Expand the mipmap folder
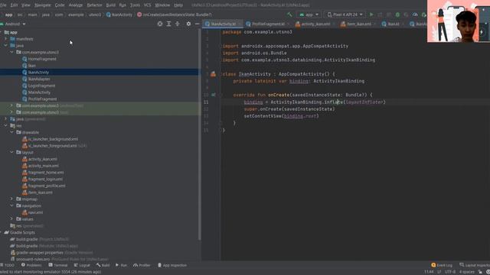 tap(12, 199)
